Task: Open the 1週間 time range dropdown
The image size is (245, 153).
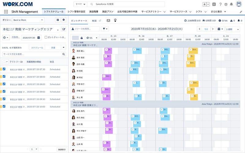Action: point(233,29)
